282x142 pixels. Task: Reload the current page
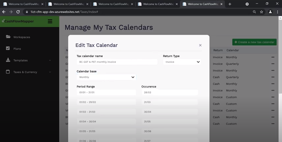click(18, 12)
